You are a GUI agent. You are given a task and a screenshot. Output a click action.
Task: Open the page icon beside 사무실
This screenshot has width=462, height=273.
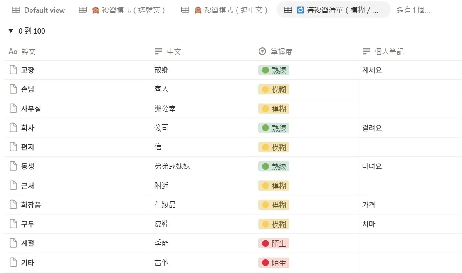13,108
